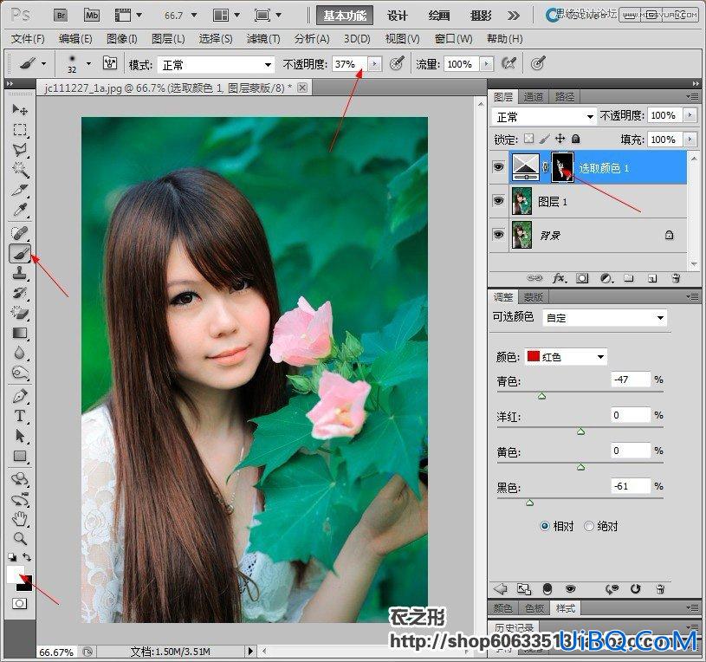This screenshot has height=662, width=706.
Task: Open the 文件(F) menu
Action: (x=28, y=39)
